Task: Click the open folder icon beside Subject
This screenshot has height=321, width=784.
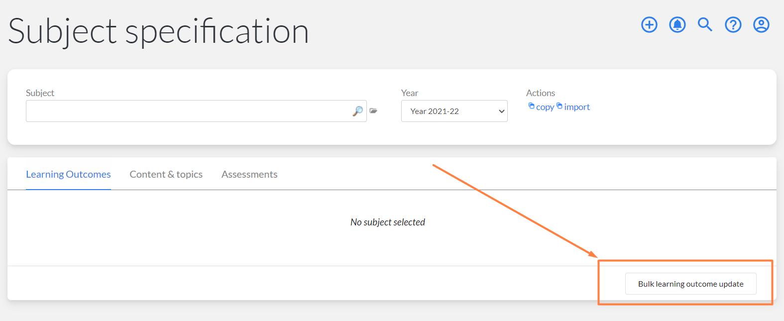Action: (373, 110)
